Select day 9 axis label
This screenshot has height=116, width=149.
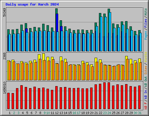[45, 113]
